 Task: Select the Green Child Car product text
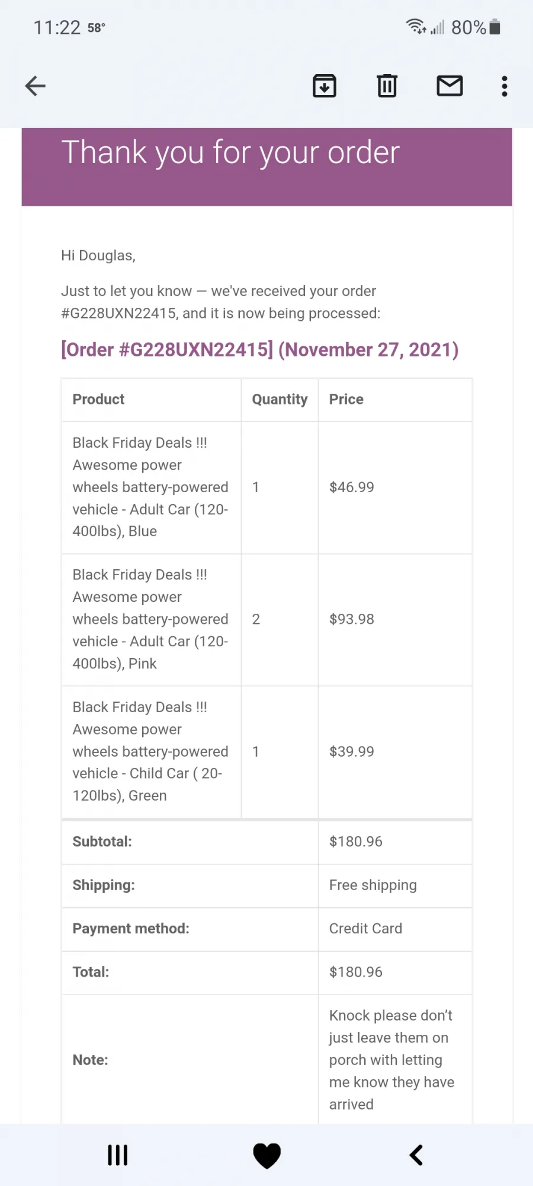pos(150,751)
